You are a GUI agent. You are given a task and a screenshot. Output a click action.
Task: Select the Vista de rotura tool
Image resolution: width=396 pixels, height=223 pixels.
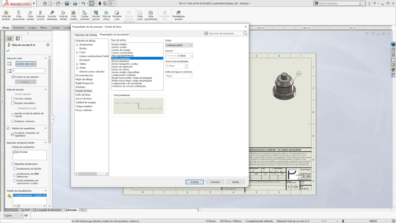106,15
